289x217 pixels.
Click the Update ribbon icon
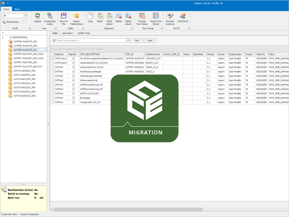(x=37, y=16)
